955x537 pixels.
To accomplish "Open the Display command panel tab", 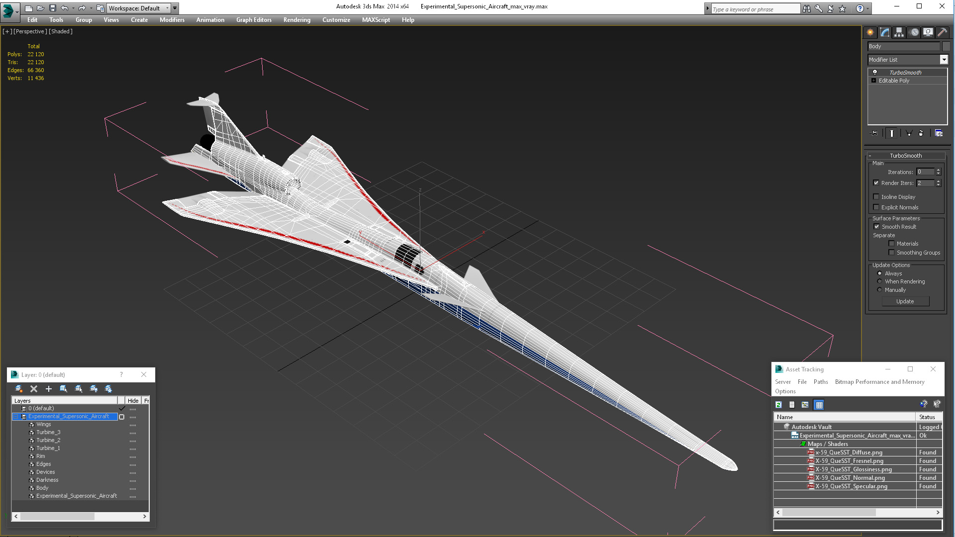I will pos(928,32).
